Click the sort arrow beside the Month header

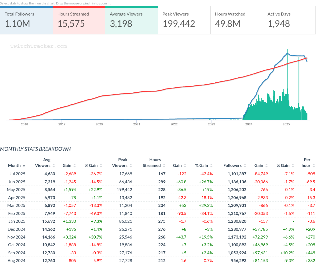pyautogui.click(x=24, y=166)
